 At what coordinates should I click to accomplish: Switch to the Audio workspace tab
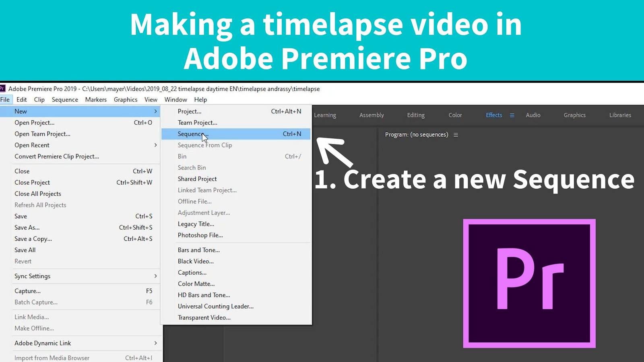(533, 115)
